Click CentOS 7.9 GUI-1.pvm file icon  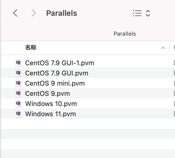pos(18,63)
